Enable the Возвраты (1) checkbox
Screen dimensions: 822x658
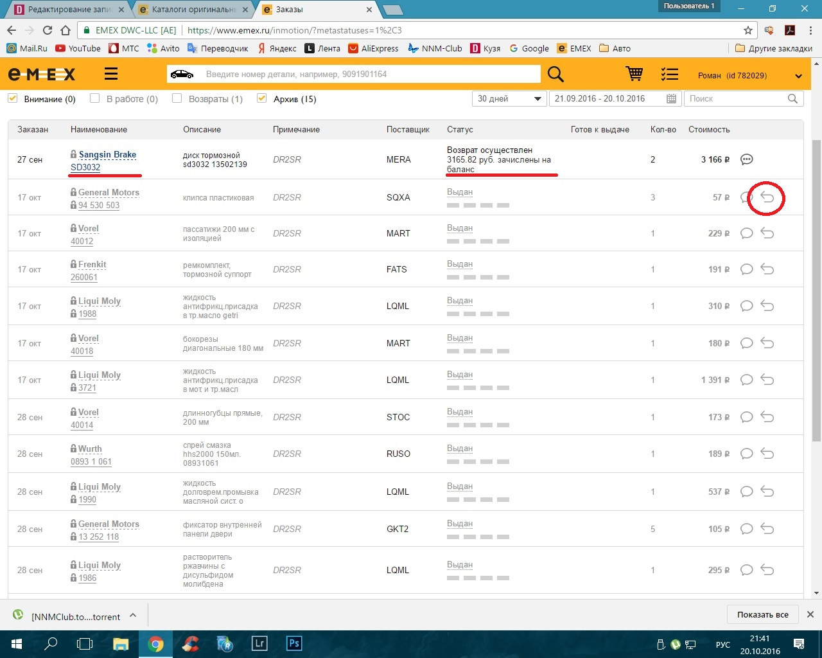coord(177,98)
